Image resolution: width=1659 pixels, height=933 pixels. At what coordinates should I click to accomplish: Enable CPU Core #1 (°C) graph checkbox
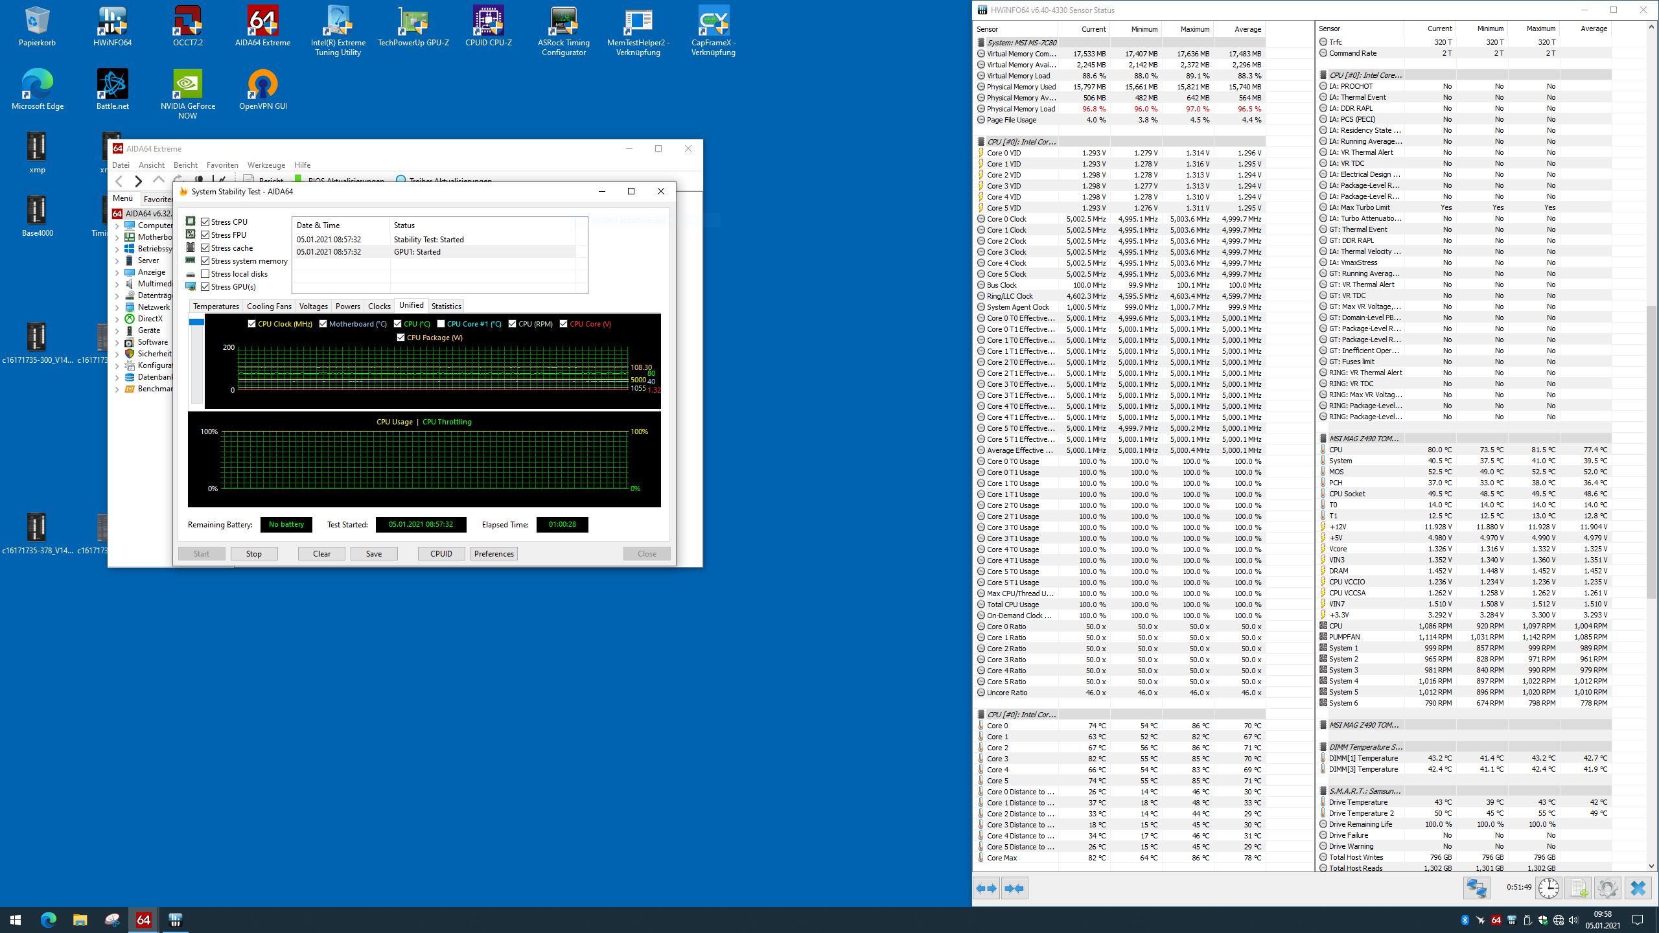(x=441, y=324)
